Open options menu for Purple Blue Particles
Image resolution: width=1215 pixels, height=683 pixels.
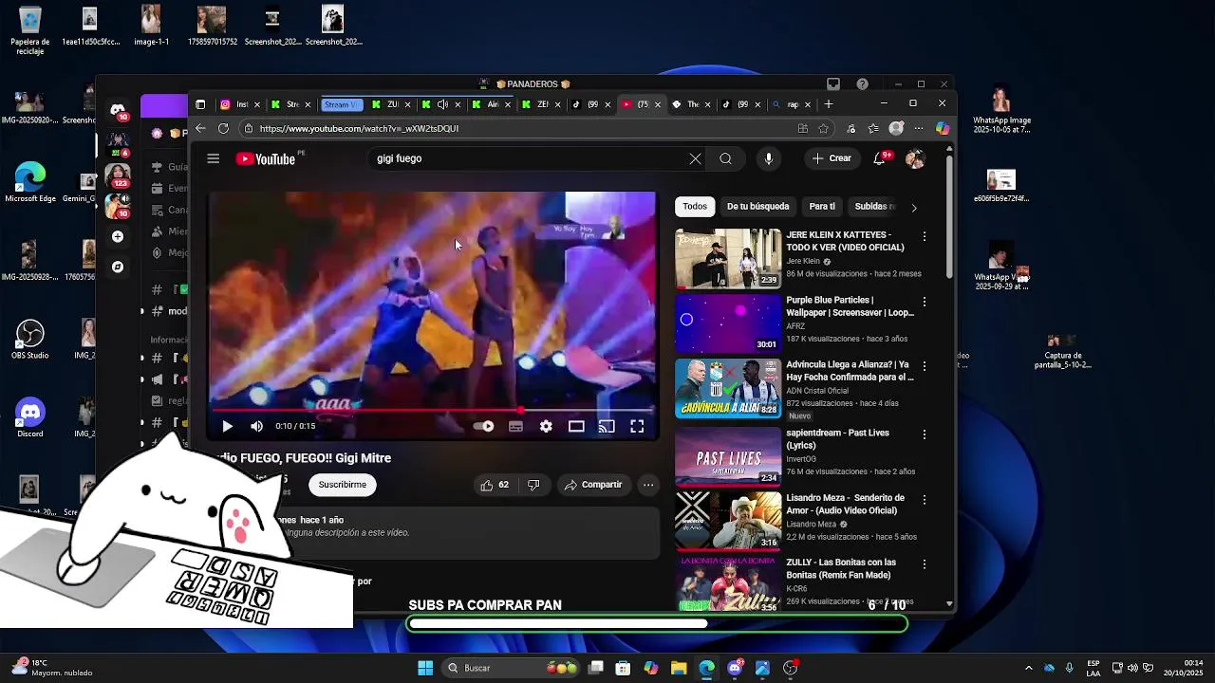[x=925, y=302]
